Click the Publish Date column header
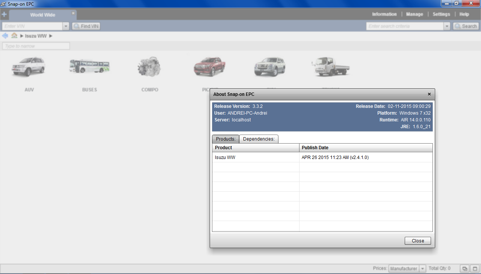The width and height of the screenshot is (481, 274). [x=366, y=148]
